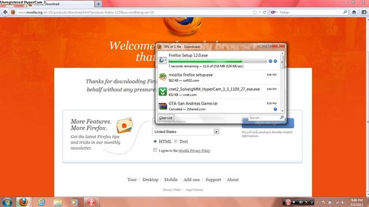Click the Downloads search magnifier icon
The image size is (369, 207).
coord(282,117)
